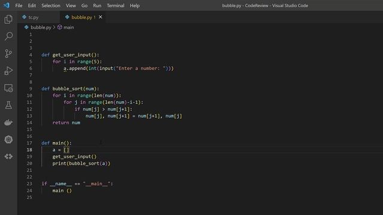Open the Go menu
The image size is (383, 215).
(84, 5)
